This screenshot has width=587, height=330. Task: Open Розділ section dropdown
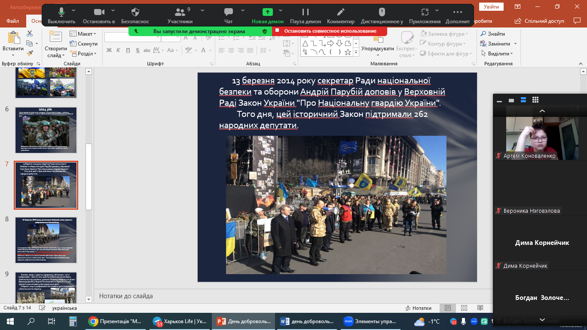click(83, 54)
